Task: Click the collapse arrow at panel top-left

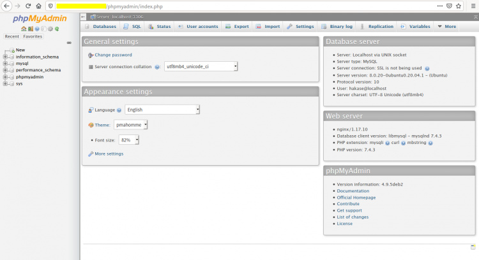Action: (85, 16)
